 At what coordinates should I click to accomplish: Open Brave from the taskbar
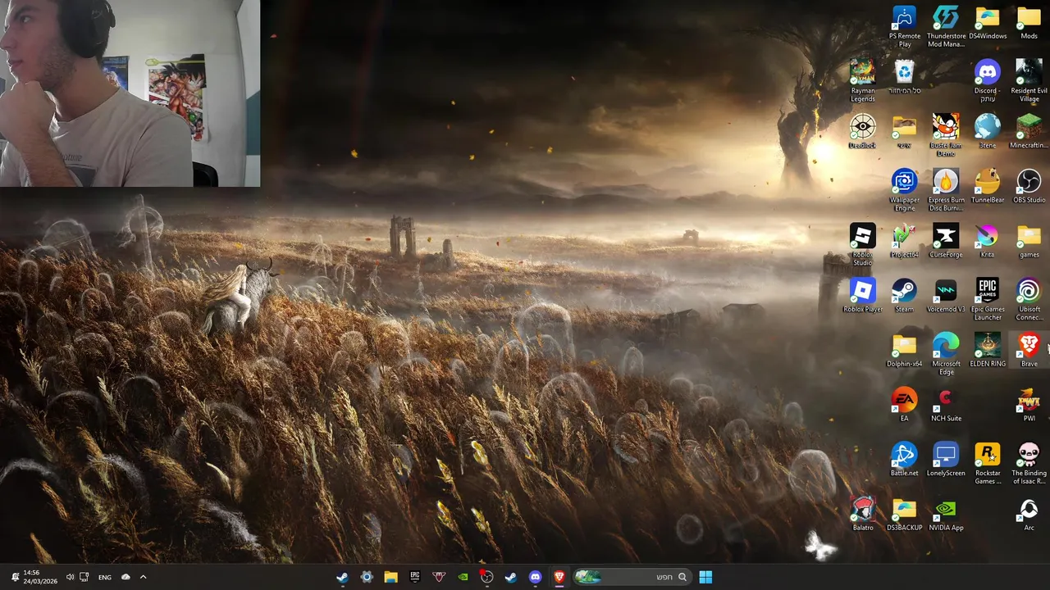(559, 577)
